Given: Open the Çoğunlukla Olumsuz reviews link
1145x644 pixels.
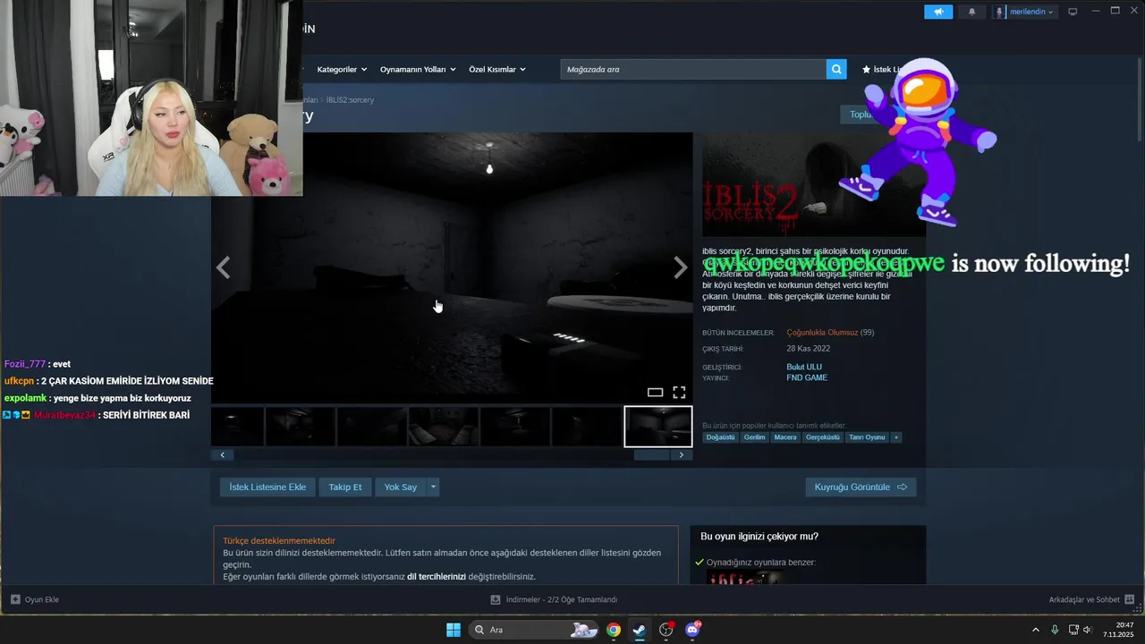Looking at the screenshot, I should point(822,333).
